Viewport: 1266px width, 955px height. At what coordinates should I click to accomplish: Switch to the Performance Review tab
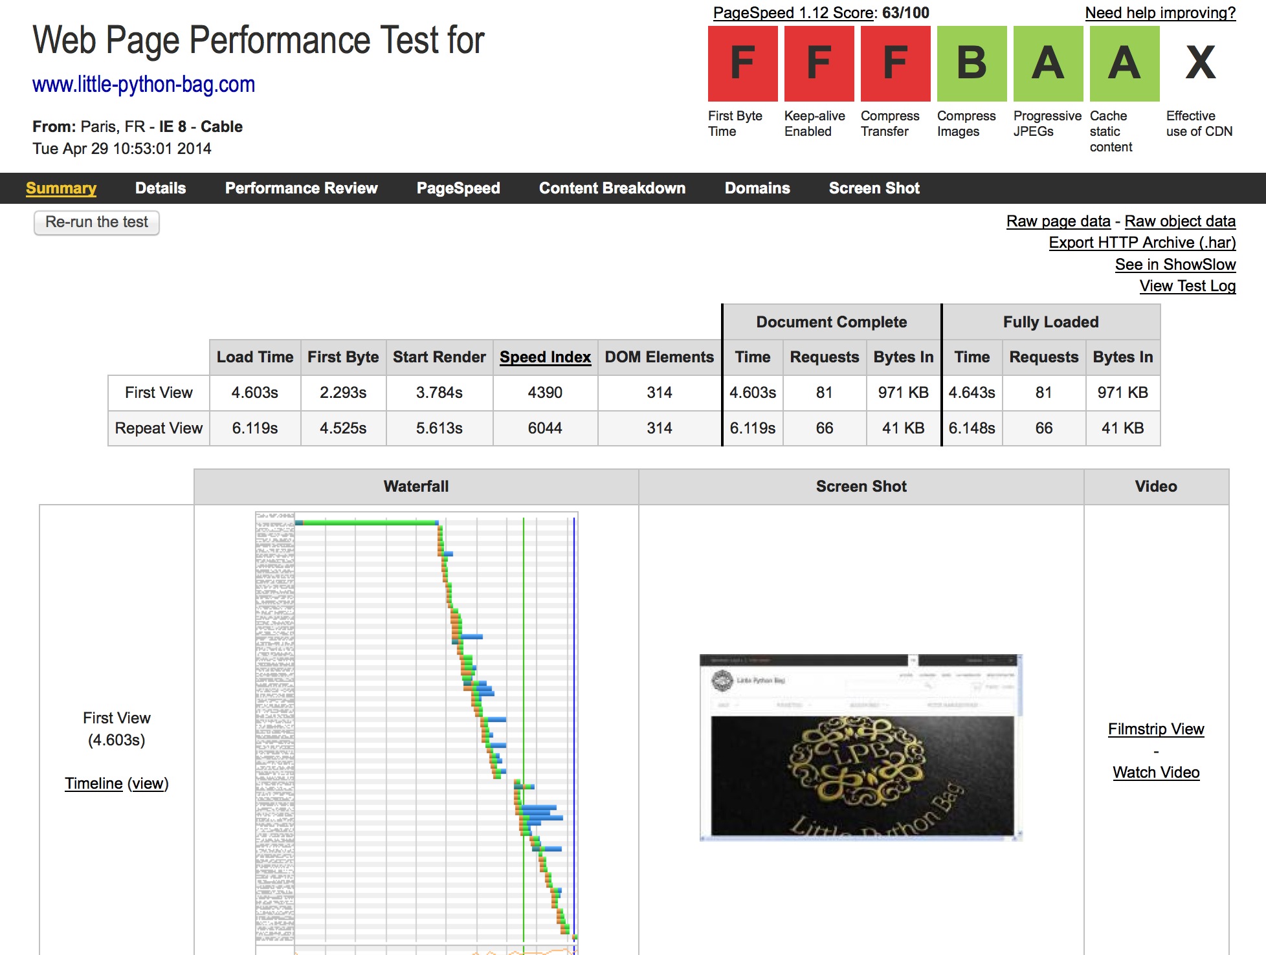301,188
